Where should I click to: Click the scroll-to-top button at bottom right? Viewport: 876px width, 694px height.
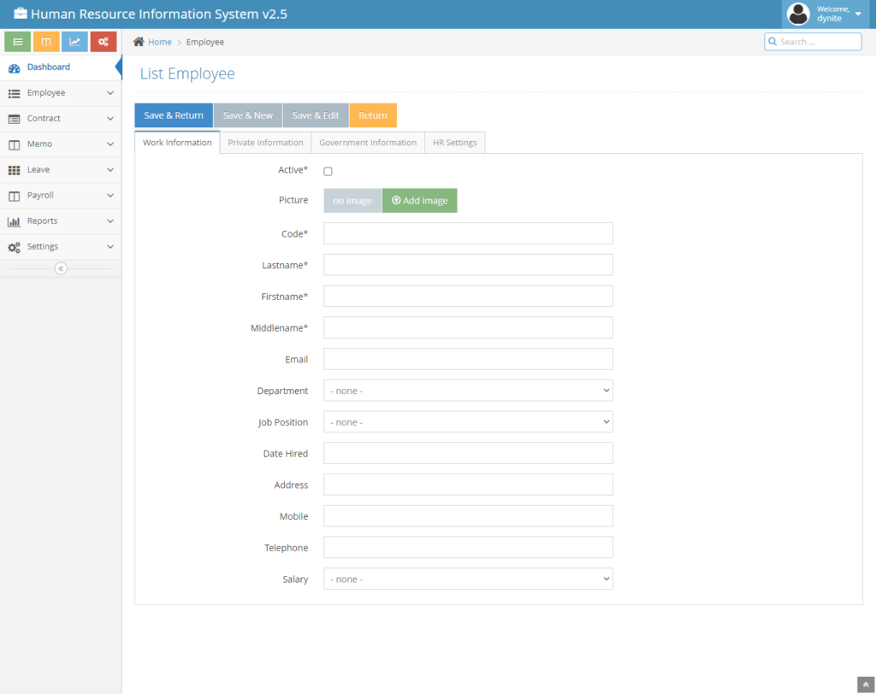(x=865, y=684)
